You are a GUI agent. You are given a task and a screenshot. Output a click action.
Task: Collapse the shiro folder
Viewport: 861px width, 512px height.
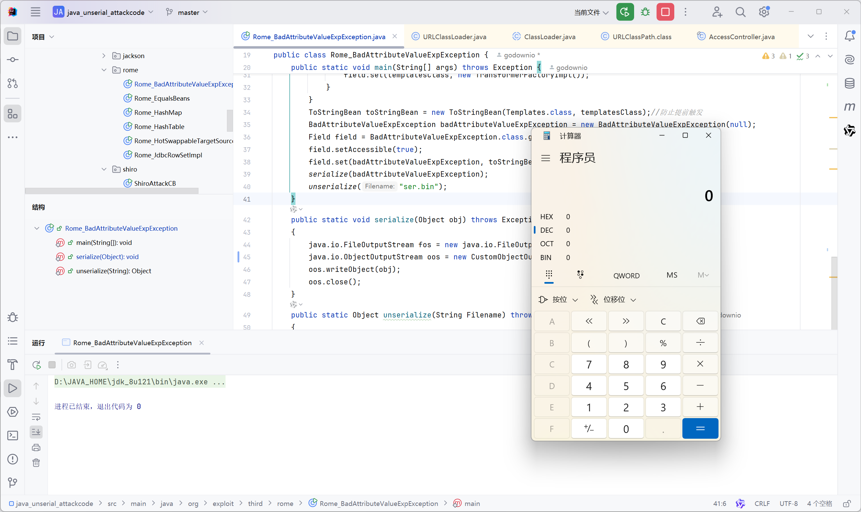[x=103, y=169]
